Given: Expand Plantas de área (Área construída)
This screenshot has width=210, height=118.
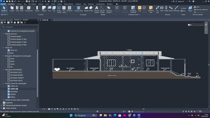Looking at the screenshot, I should [4, 100].
